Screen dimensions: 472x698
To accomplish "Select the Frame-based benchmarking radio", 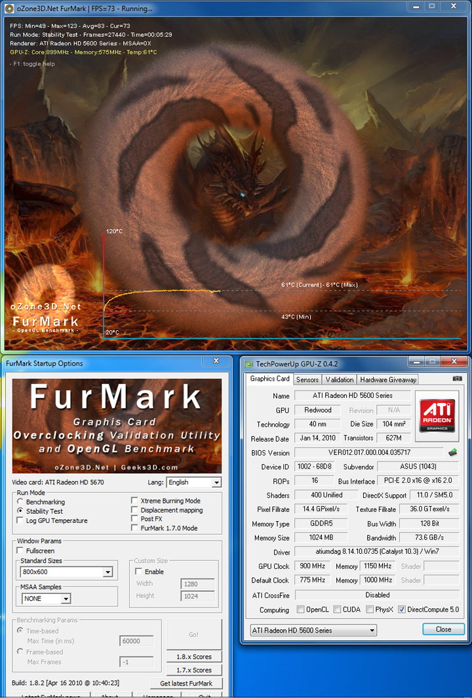I will coord(20,651).
